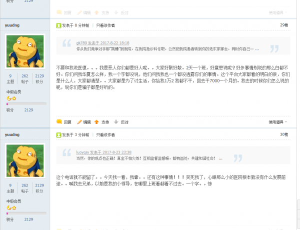Screen dimensions: 300x230
Task: Click the faded support arrow in top post
Action: pyautogui.click(x=96, y=12)
